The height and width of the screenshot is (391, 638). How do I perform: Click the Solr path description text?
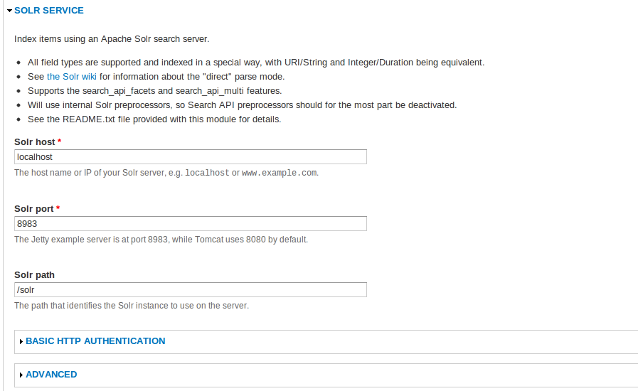(x=132, y=306)
